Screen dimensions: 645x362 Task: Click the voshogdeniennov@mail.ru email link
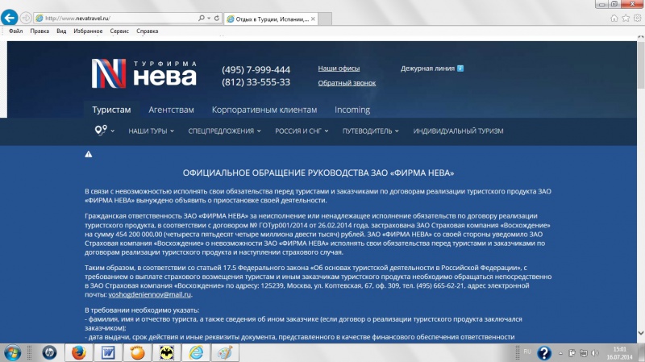tap(150, 294)
